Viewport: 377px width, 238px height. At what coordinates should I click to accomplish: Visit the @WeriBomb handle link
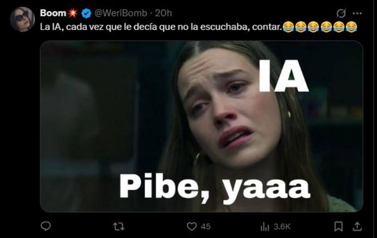[x=121, y=13]
